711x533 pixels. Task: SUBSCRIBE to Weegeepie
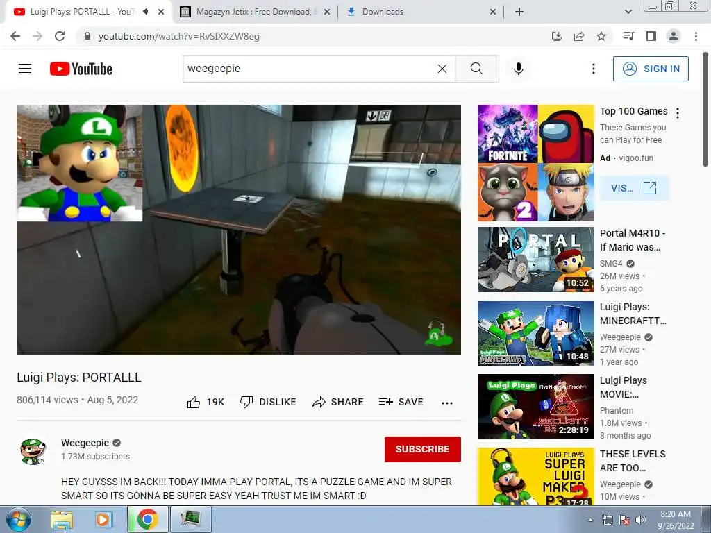(x=423, y=449)
